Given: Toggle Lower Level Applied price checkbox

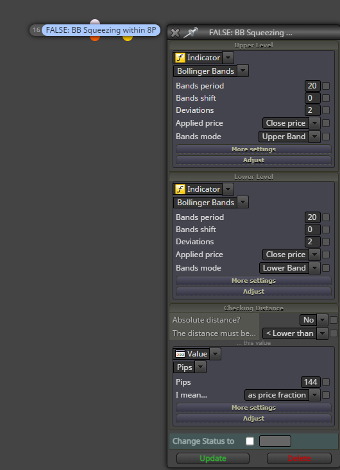Looking at the screenshot, I should [326, 255].
